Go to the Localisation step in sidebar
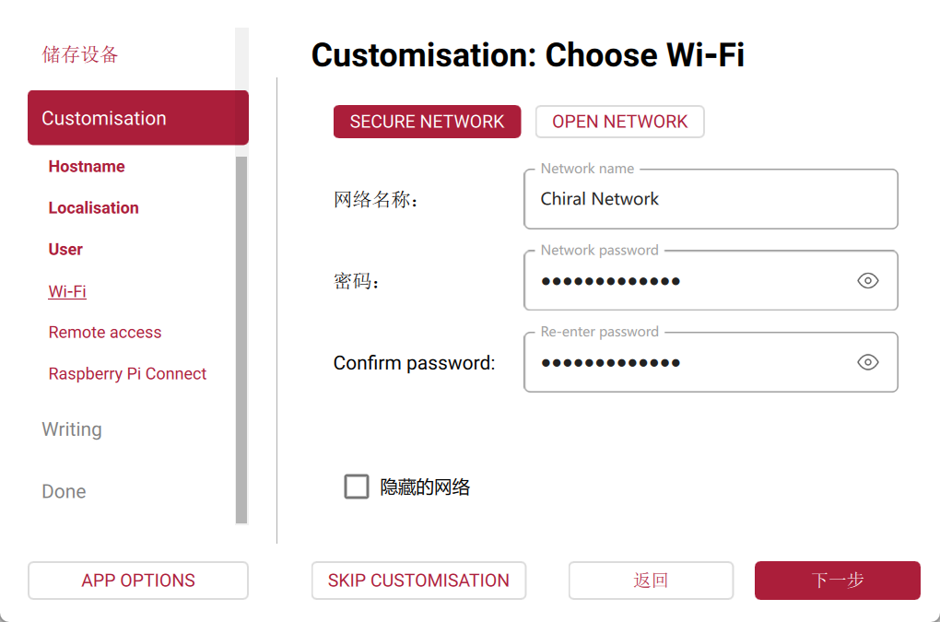 tap(93, 208)
